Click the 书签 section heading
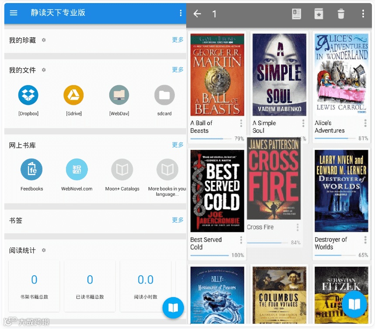The width and height of the screenshot is (375, 329). (16, 220)
